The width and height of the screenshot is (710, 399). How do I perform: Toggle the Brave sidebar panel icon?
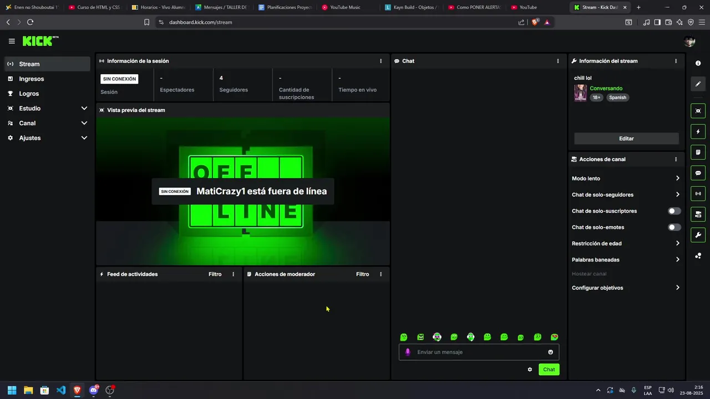point(657,22)
